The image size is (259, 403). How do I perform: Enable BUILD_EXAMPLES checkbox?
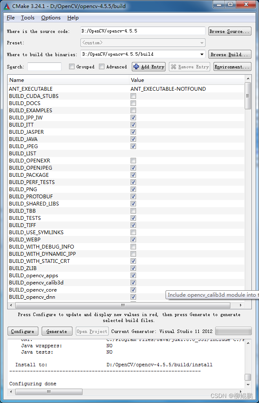(134, 111)
